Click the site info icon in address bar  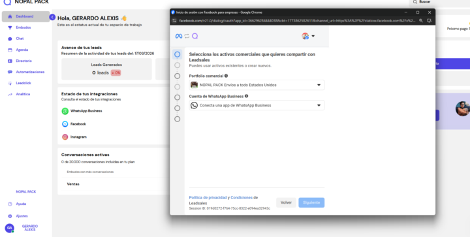tap(174, 21)
